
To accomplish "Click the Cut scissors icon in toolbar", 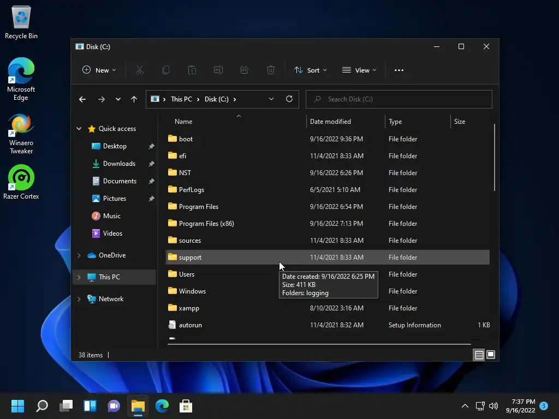I will (139, 70).
